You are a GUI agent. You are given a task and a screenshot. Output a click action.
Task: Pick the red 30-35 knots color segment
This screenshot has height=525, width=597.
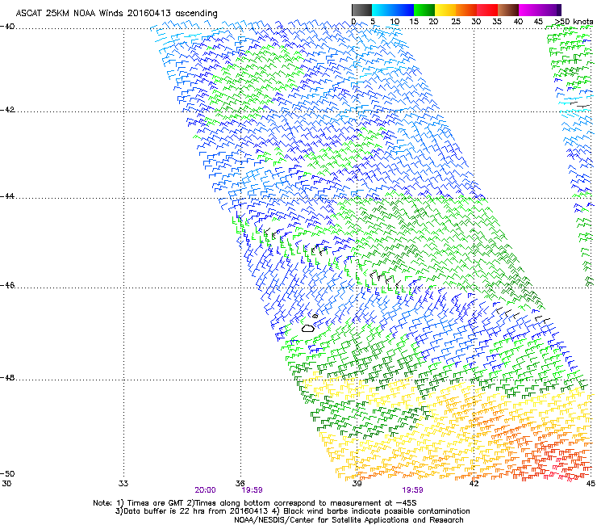click(x=487, y=10)
